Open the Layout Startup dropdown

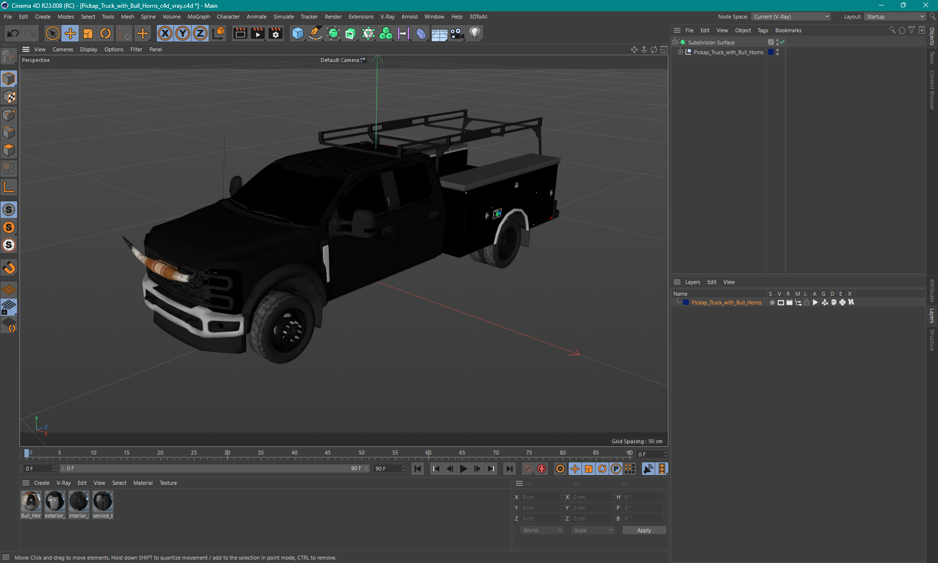click(x=895, y=17)
